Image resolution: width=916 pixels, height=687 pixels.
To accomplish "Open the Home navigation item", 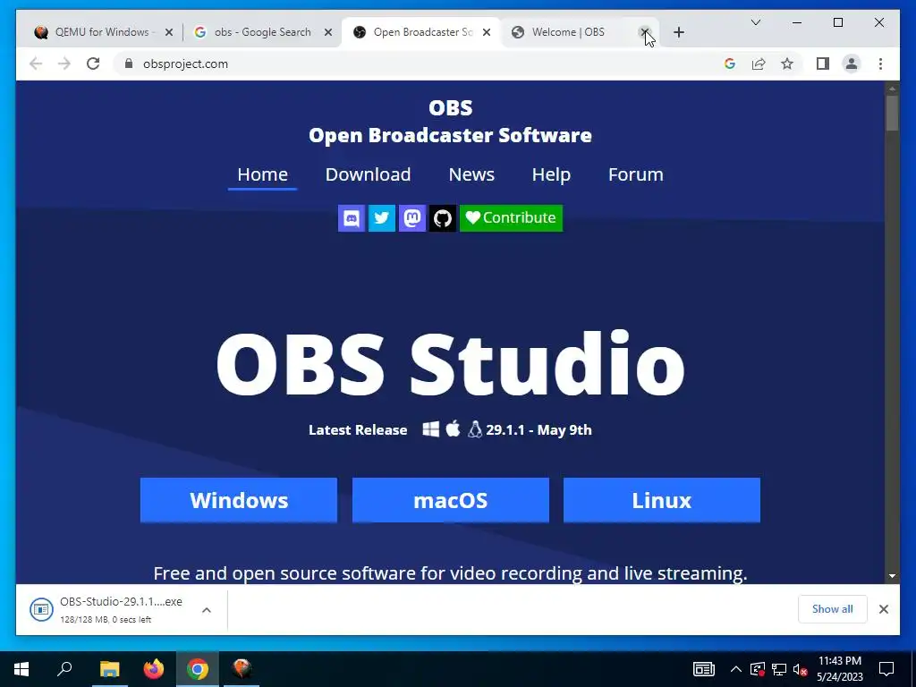I will coord(262,174).
